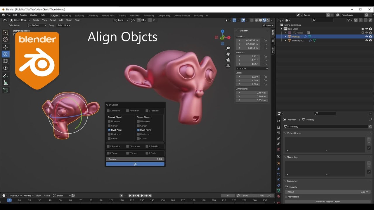Viewport: 374px width, 210px height.
Task: Select solid viewport shading mode
Action: click(261, 20)
